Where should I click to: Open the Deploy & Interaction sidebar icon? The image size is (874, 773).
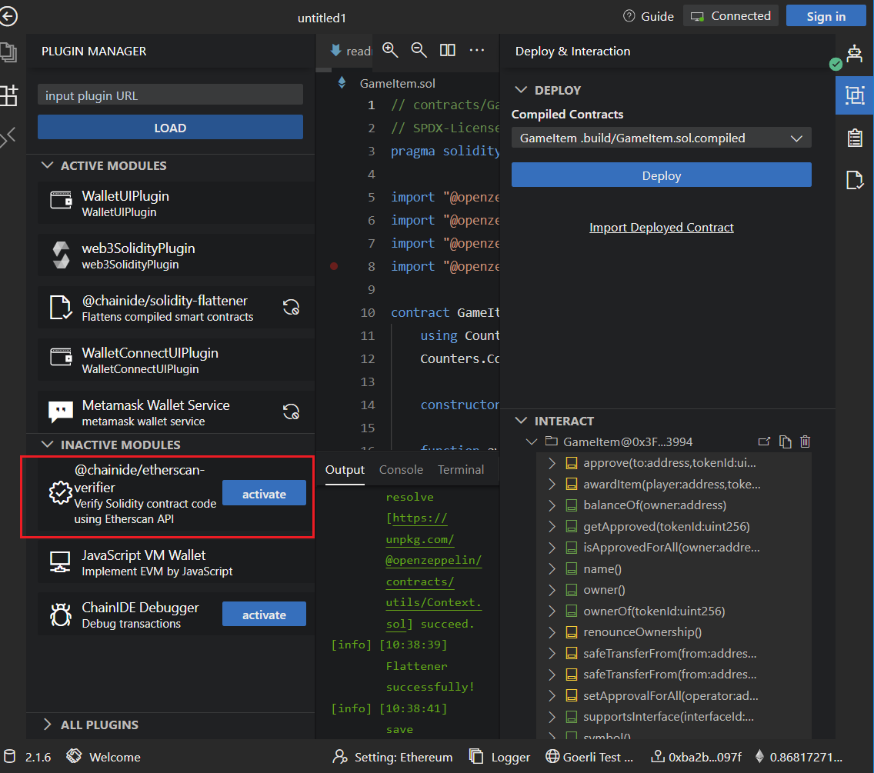pos(854,95)
